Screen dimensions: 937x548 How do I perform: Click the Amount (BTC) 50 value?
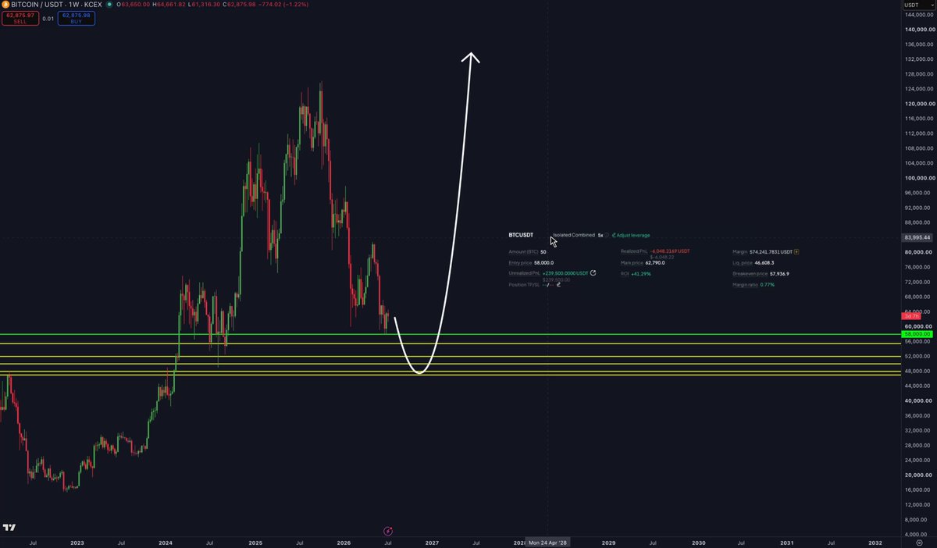pyautogui.click(x=543, y=252)
